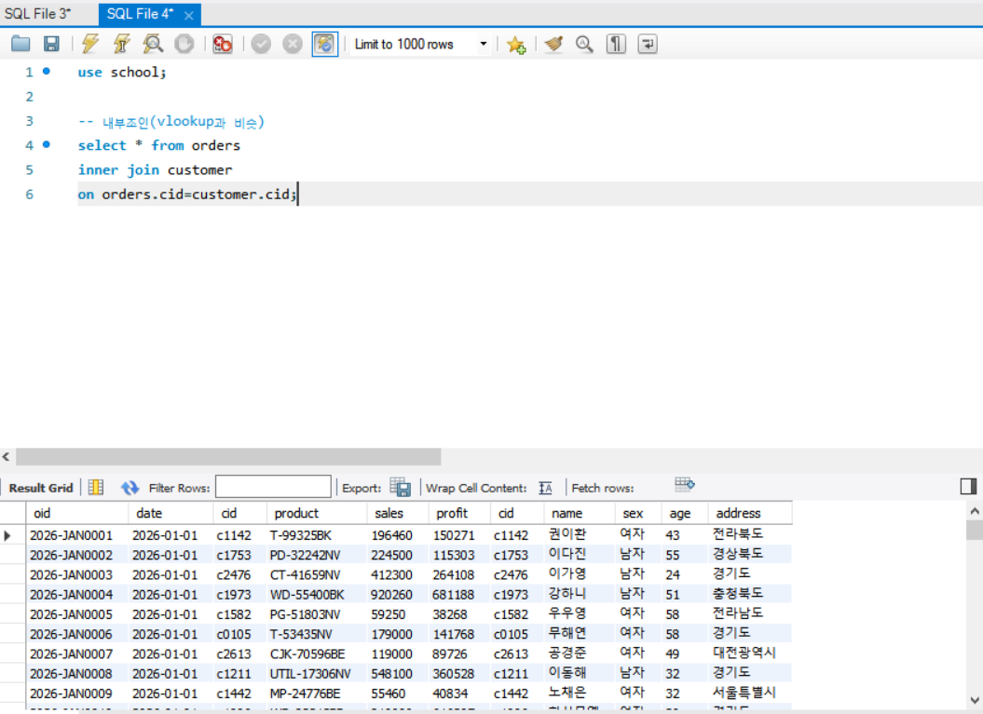Save snippet with the star plus icon

coord(516,45)
